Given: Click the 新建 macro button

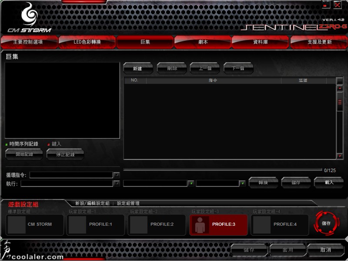Looking at the screenshot, I should pyautogui.click(x=138, y=68).
